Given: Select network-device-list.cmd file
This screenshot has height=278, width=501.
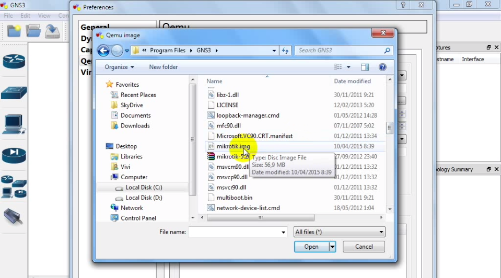Looking at the screenshot, I should coord(248,208).
